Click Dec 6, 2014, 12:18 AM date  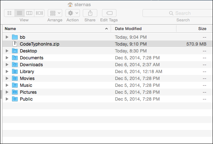tap(139, 72)
